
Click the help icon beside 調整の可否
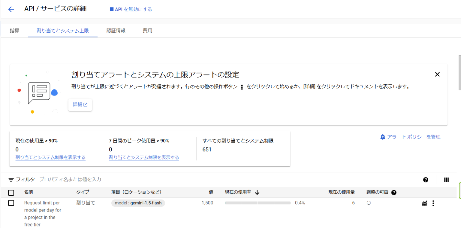pyautogui.click(x=393, y=192)
